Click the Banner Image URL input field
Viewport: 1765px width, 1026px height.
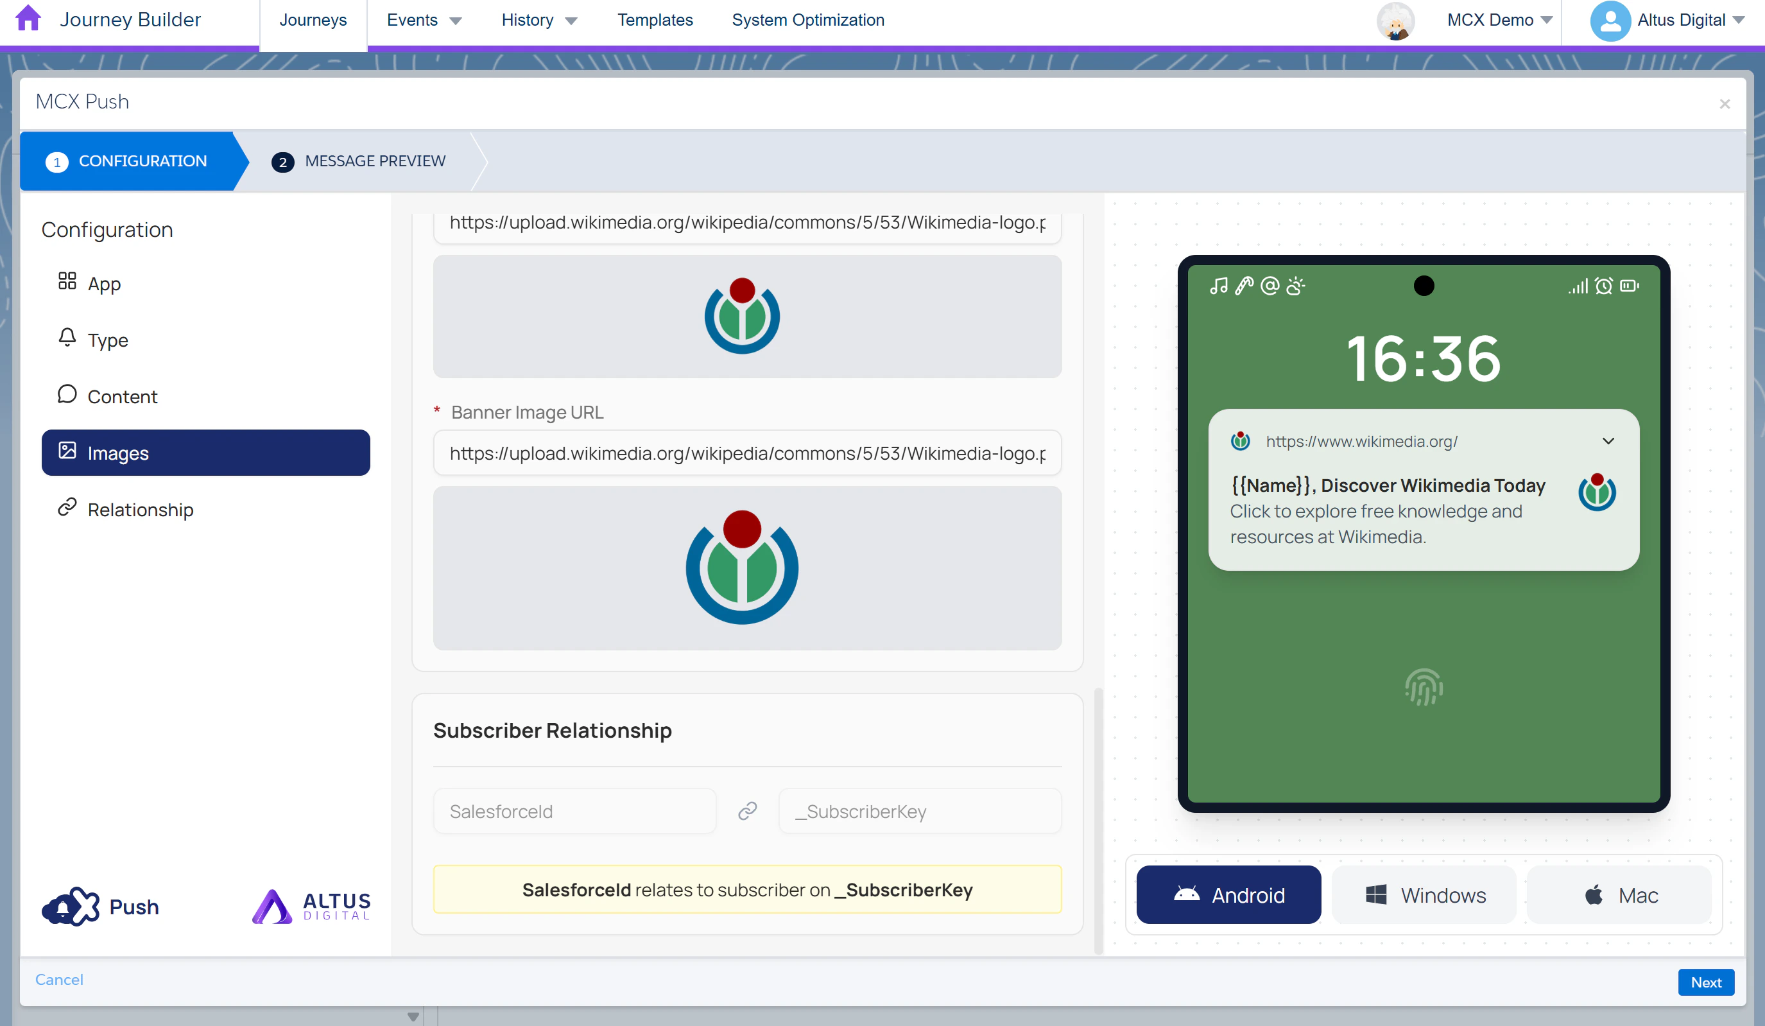coord(747,453)
